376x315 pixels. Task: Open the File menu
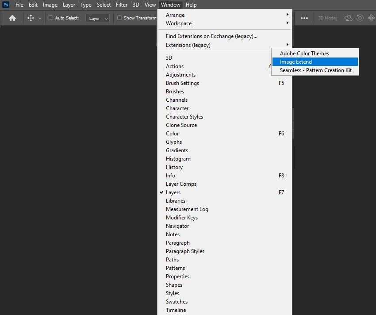(x=19, y=5)
